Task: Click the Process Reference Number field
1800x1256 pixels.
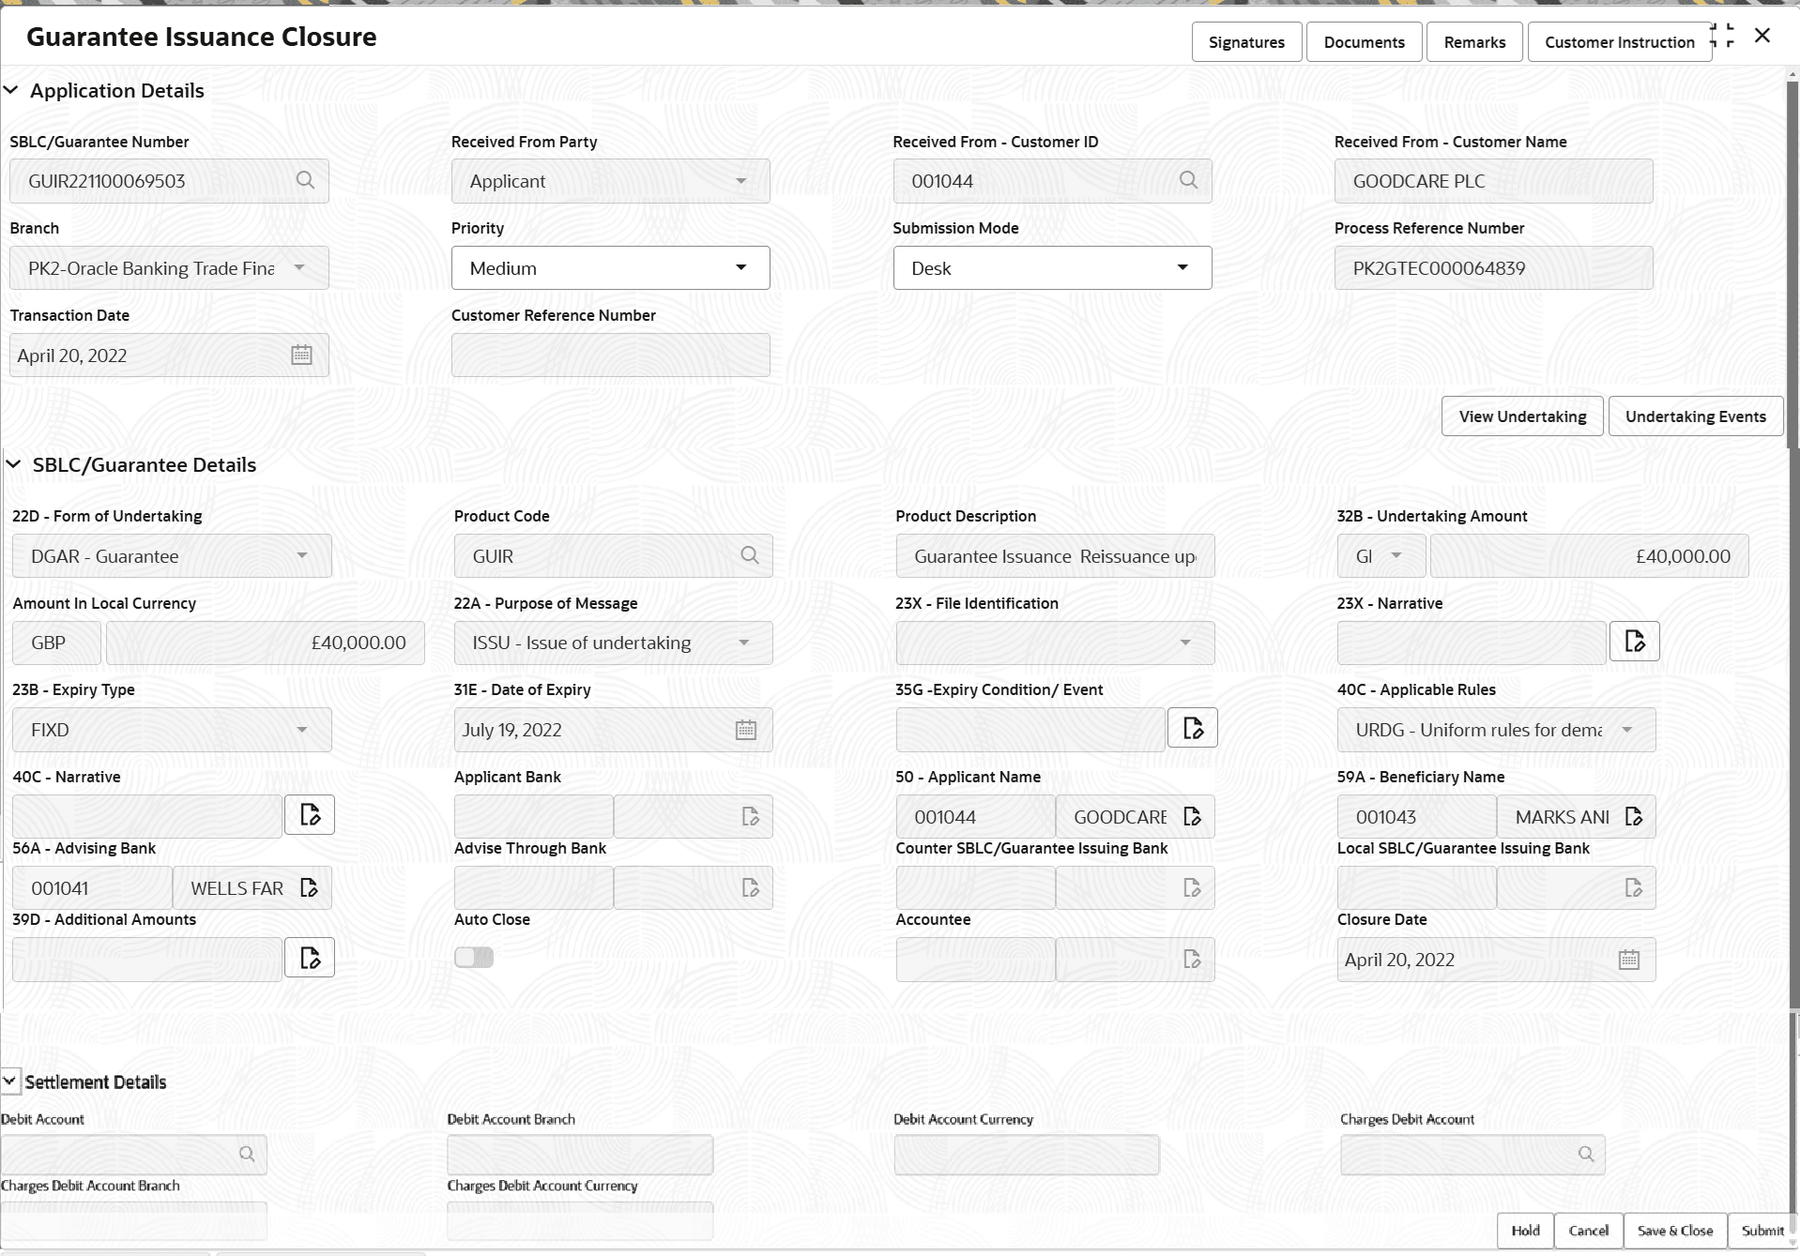Action: click(x=1493, y=267)
